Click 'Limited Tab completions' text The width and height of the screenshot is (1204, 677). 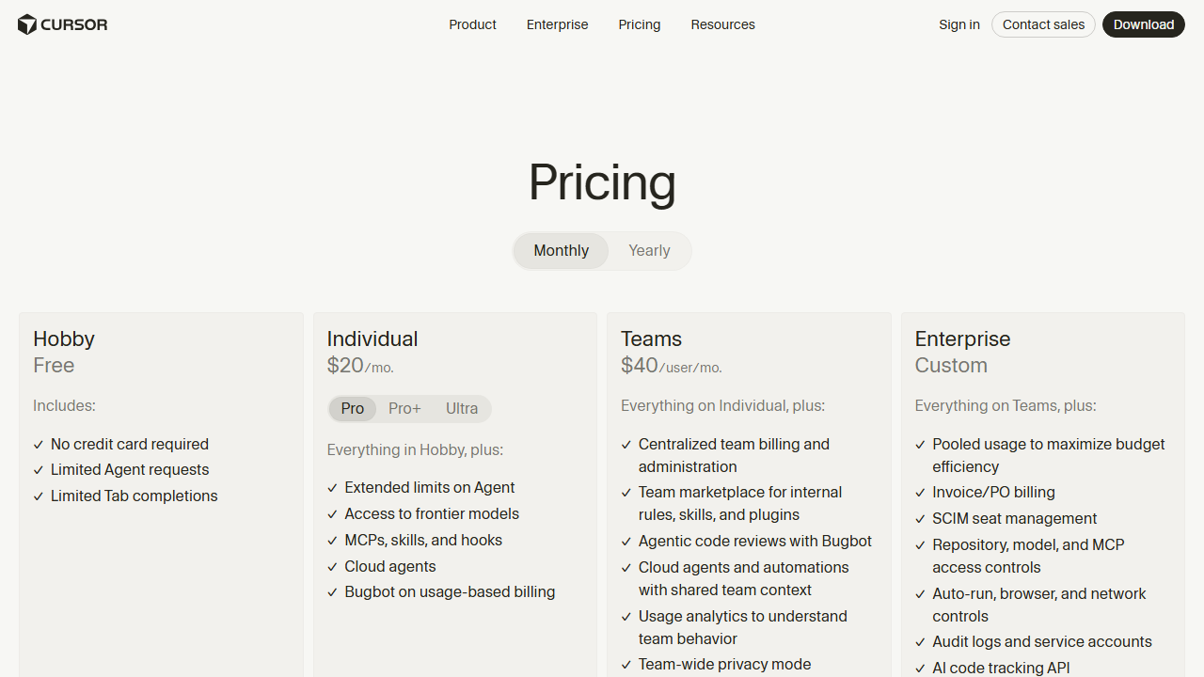(x=135, y=496)
